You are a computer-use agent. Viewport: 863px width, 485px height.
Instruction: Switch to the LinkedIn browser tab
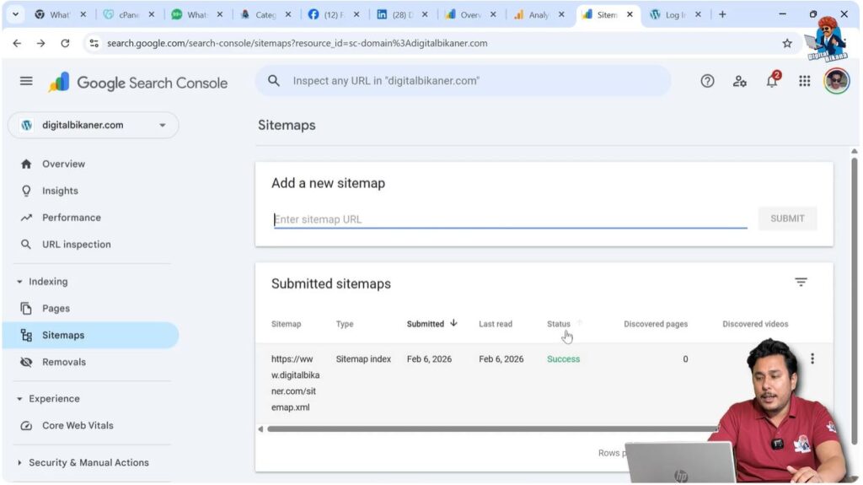click(401, 15)
